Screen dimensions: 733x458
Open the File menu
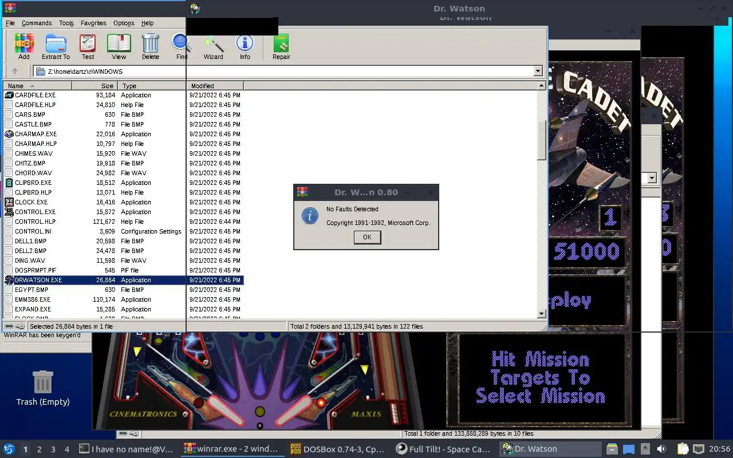pyautogui.click(x=10, y=23)
